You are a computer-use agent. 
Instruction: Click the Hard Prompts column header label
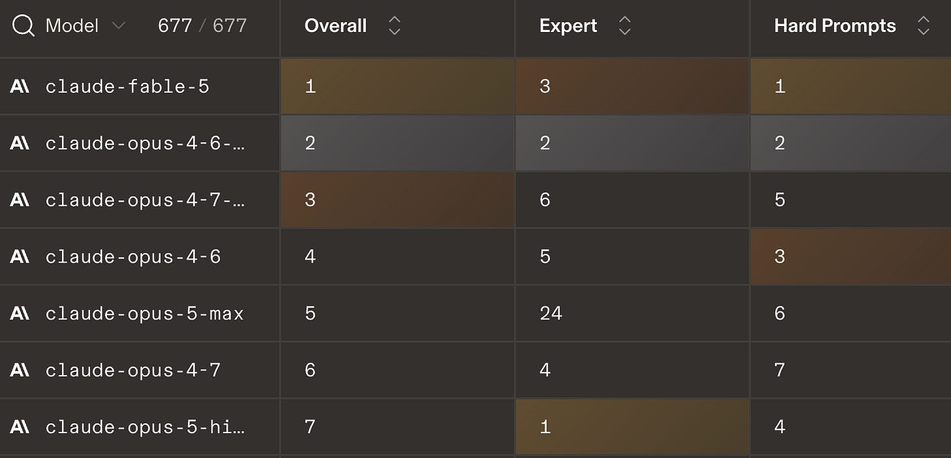[835, 26]
